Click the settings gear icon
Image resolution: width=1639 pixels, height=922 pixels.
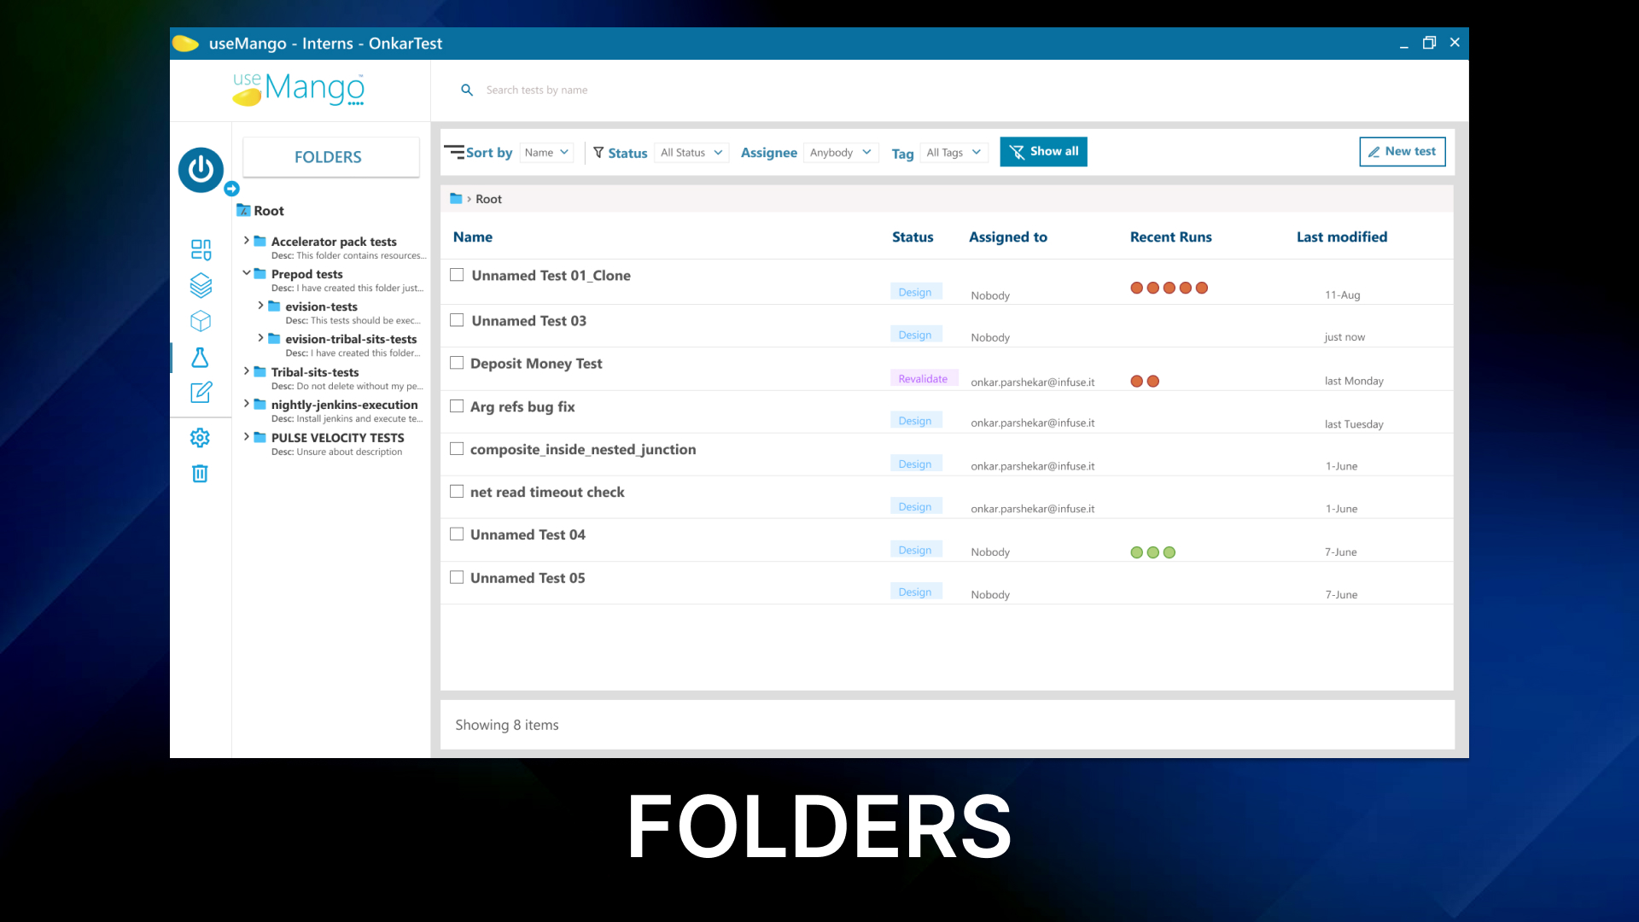pos(200,437)
